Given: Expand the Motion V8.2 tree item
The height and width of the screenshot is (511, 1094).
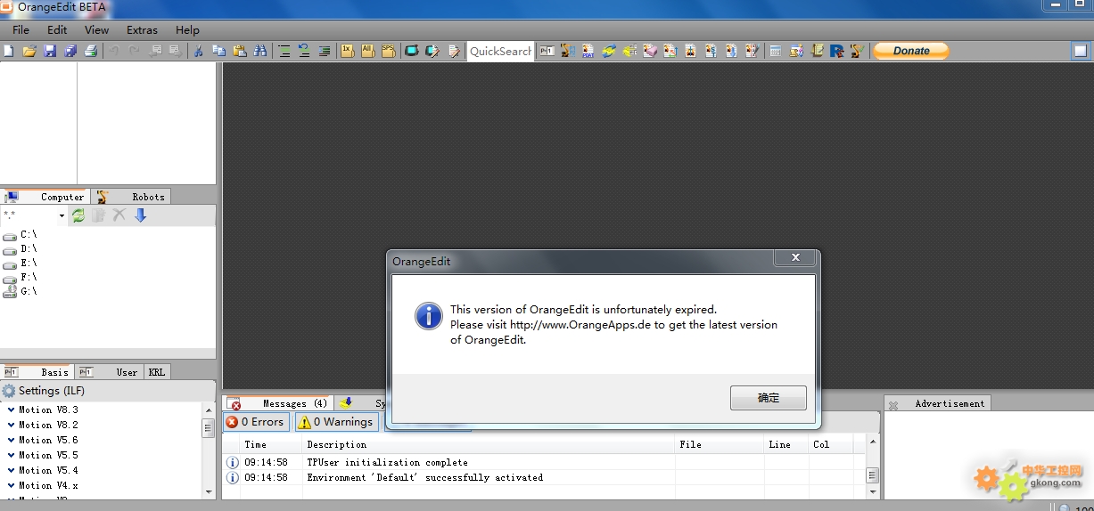Looking at the screenshot, I should pos(11,425).
